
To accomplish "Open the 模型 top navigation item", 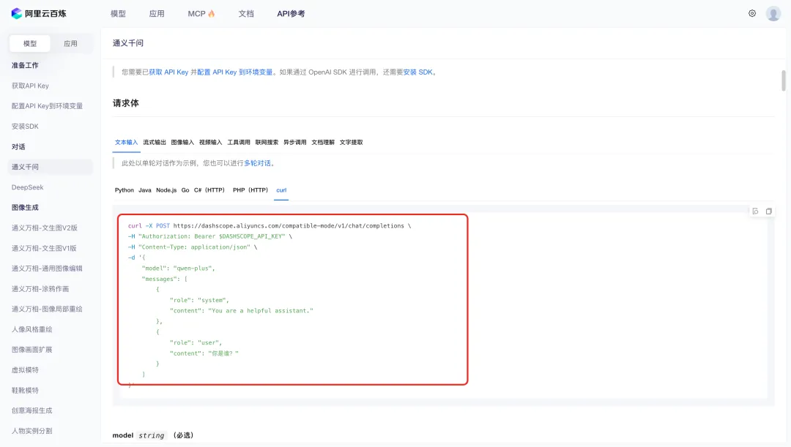I will click(118, 14).
